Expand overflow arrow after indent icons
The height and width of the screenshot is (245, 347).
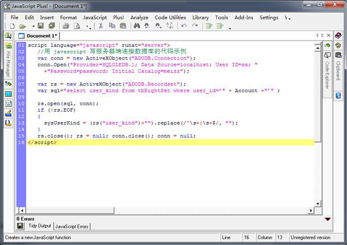230,28
